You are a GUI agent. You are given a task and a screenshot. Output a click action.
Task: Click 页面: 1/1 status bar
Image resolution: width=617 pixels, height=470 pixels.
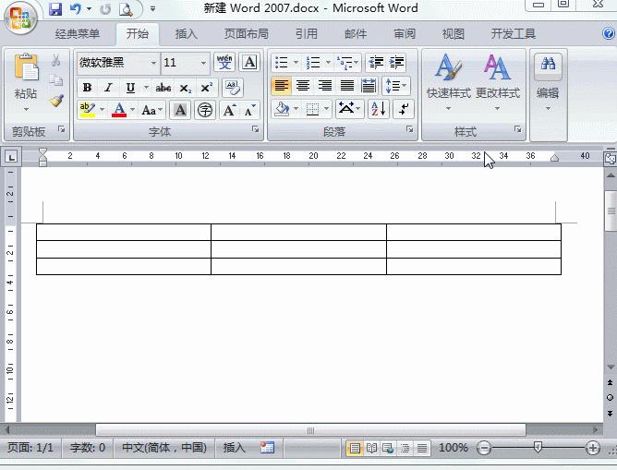(x=30, y=448)
